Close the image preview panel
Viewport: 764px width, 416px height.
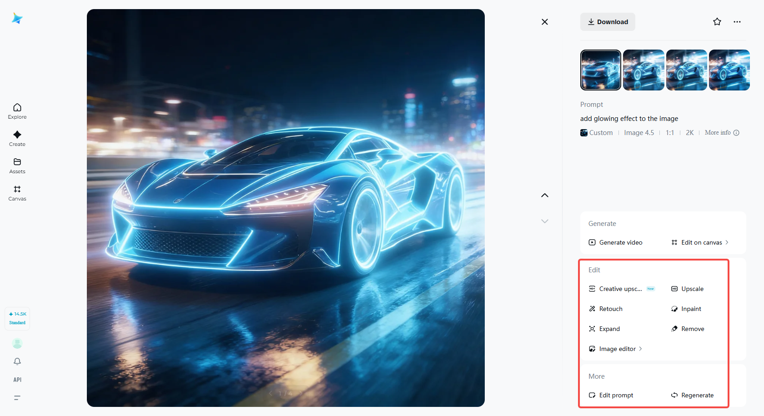(545, 22)
